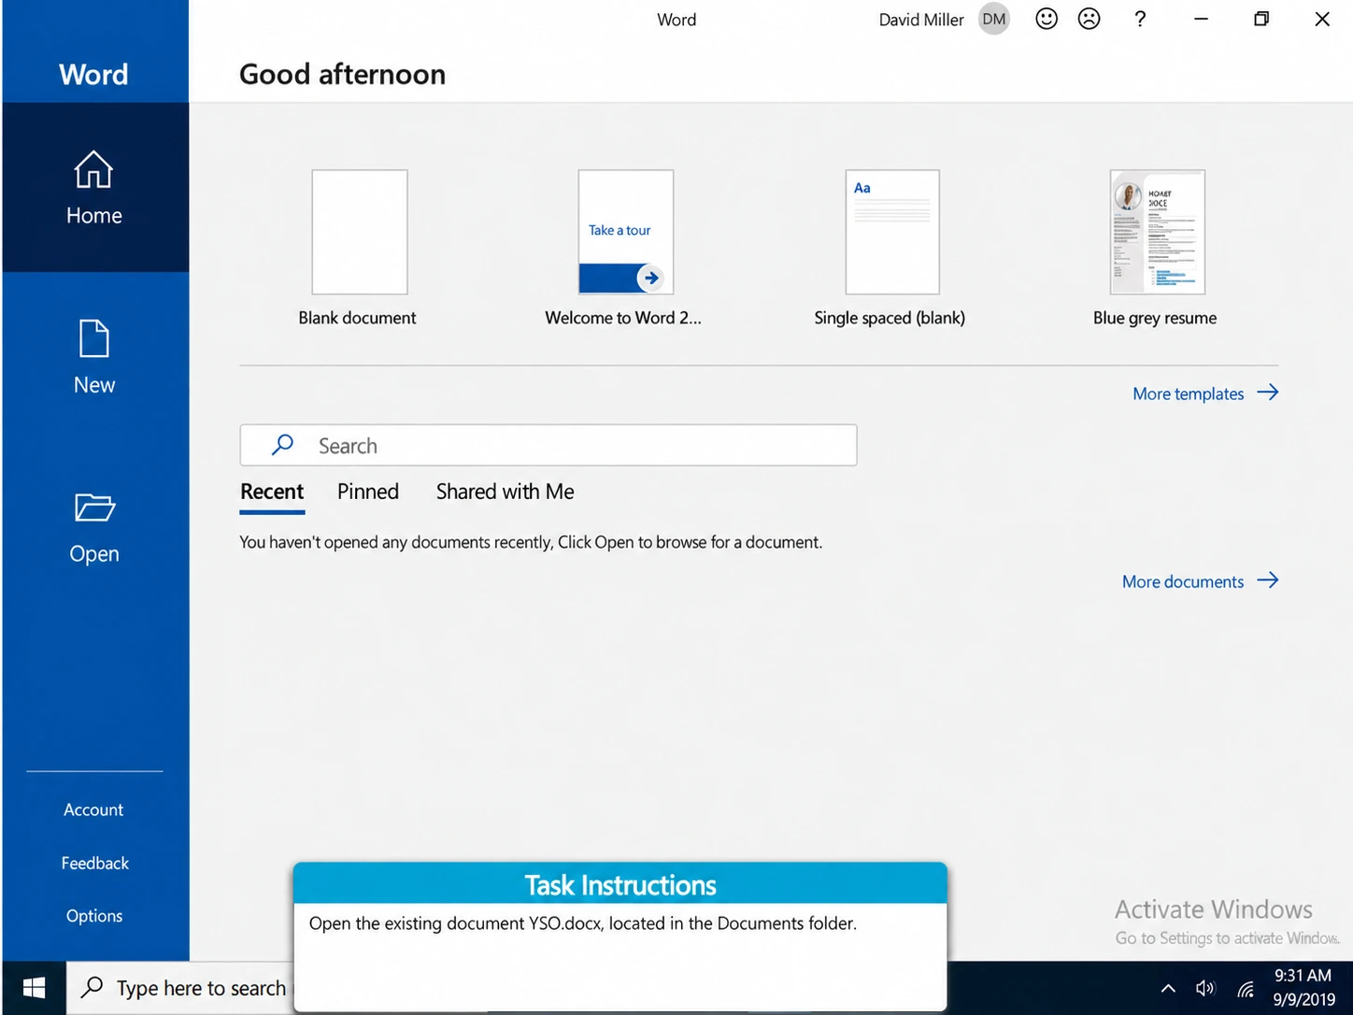This screenshot has height=1015, width=1353.
Task: Switch to the Recent tab
Action: tap(272, 492)
